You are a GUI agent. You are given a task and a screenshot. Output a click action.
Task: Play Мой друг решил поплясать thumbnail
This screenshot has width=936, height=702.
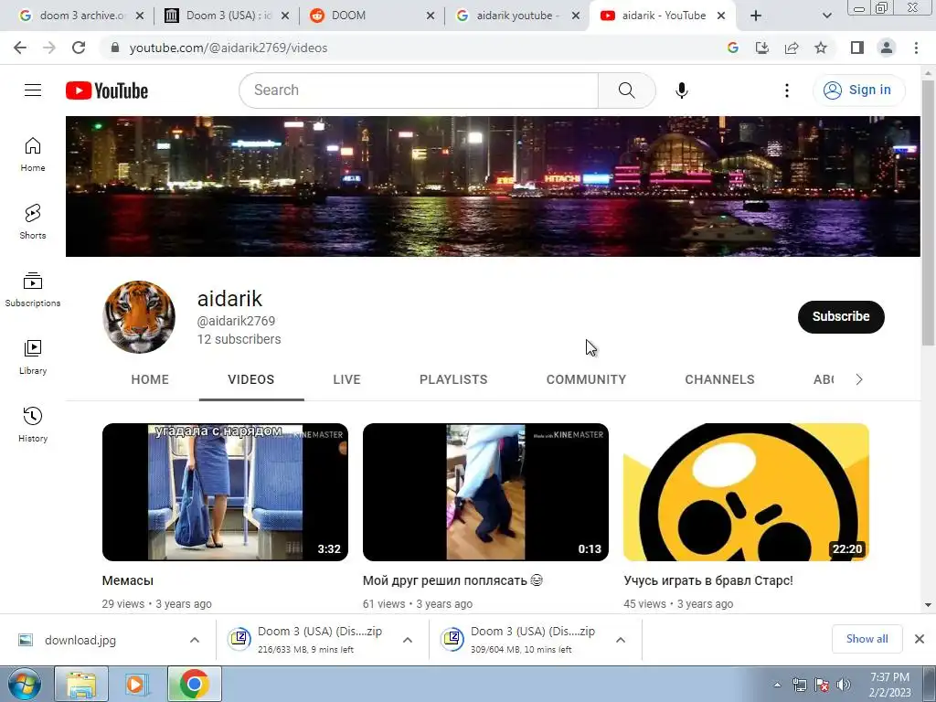pos(486,493)
